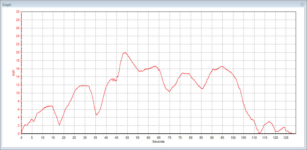307x150 pixels.
Task: Click the curve peak near 20 mph
Action: point(124,53)
